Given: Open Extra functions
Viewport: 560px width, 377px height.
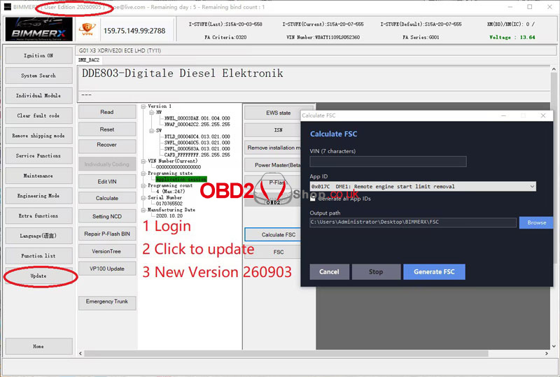Looking at the screenshot, I should (38, 215).
